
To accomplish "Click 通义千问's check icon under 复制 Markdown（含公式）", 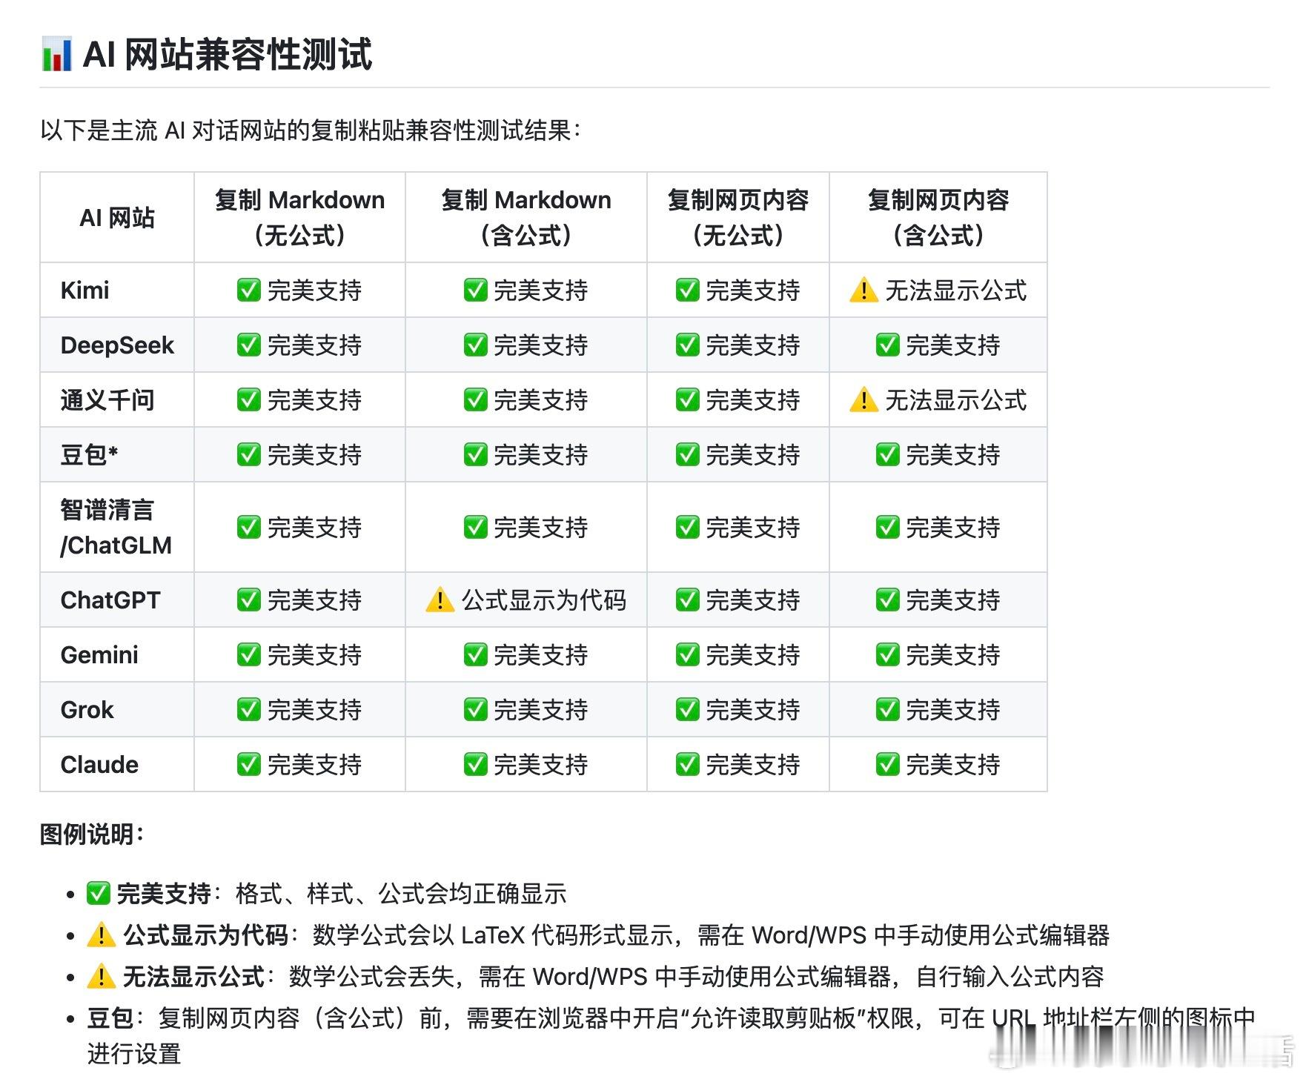I will (475, 399).
